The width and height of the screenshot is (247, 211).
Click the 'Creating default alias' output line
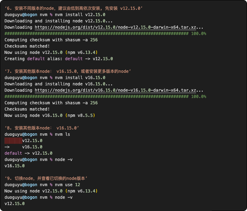(x=59, y=59)
